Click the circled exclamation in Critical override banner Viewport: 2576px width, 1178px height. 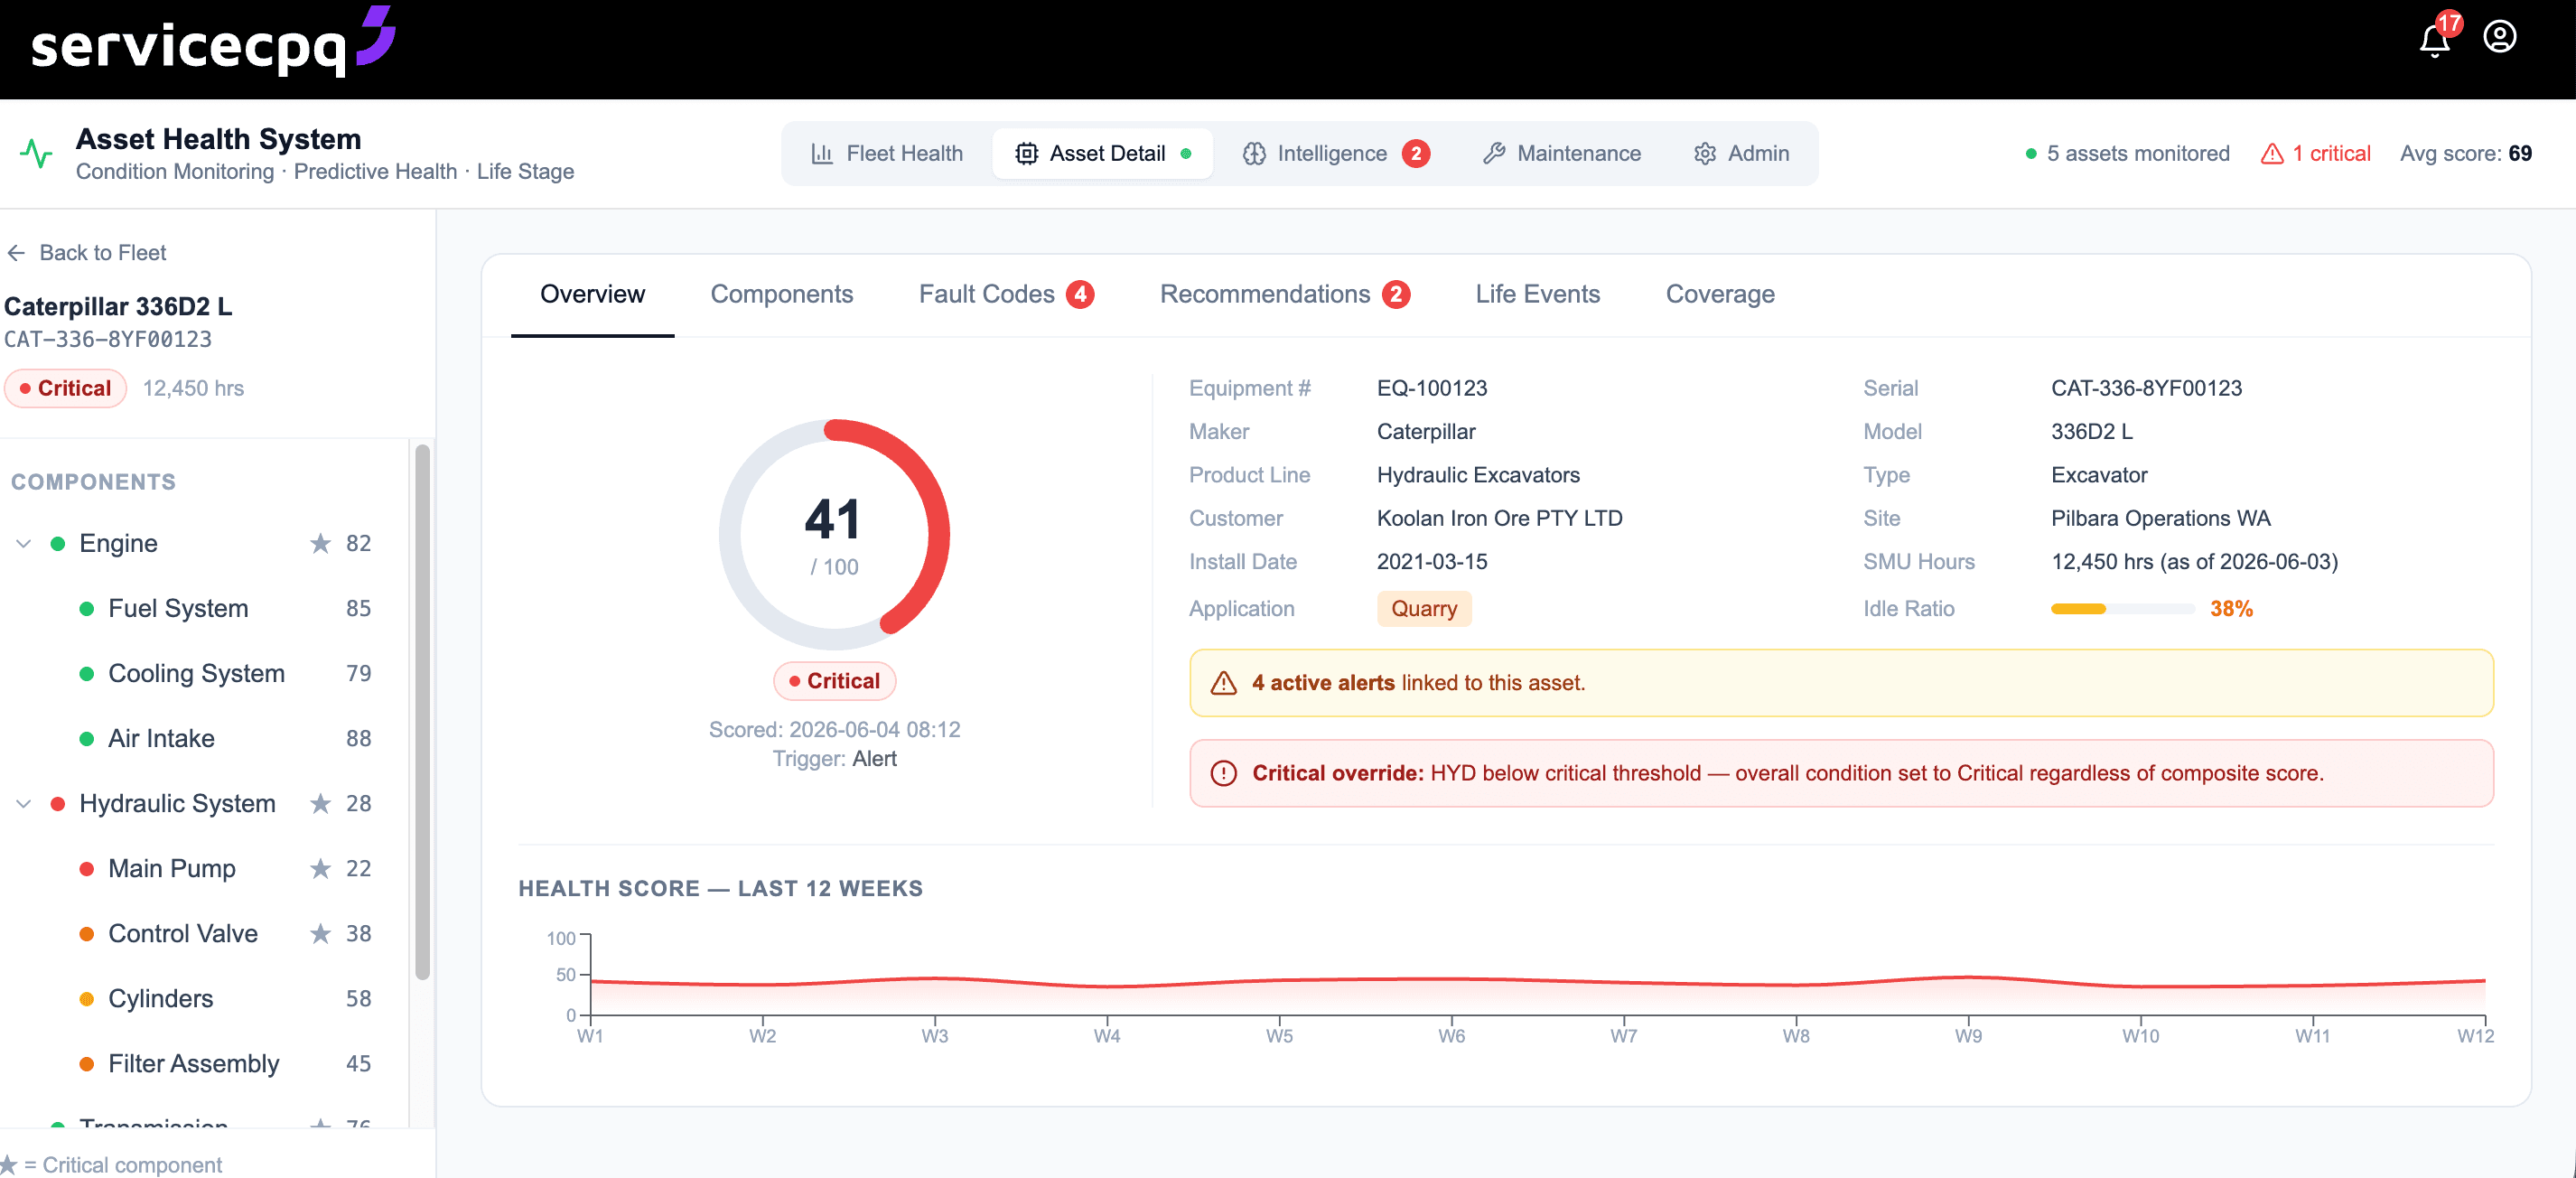(x=1224, y=773)
